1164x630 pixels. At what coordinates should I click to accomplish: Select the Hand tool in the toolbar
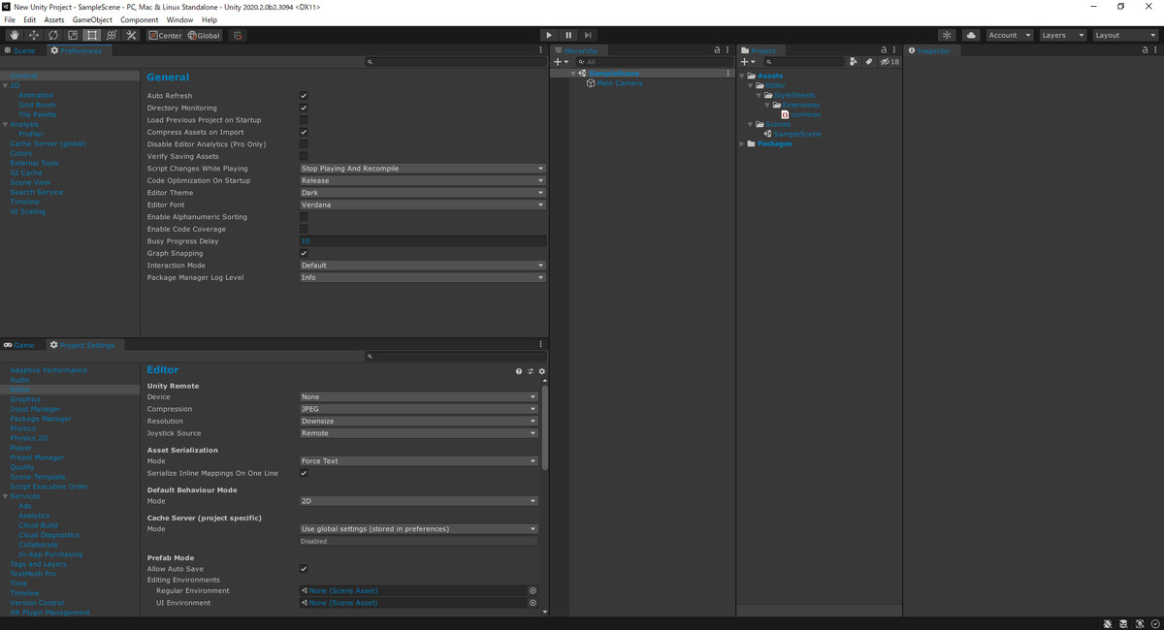point(15,35)
